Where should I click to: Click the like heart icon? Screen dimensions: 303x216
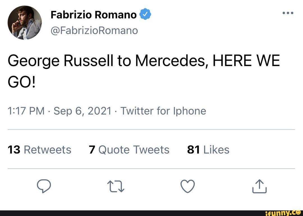point(188,186)
